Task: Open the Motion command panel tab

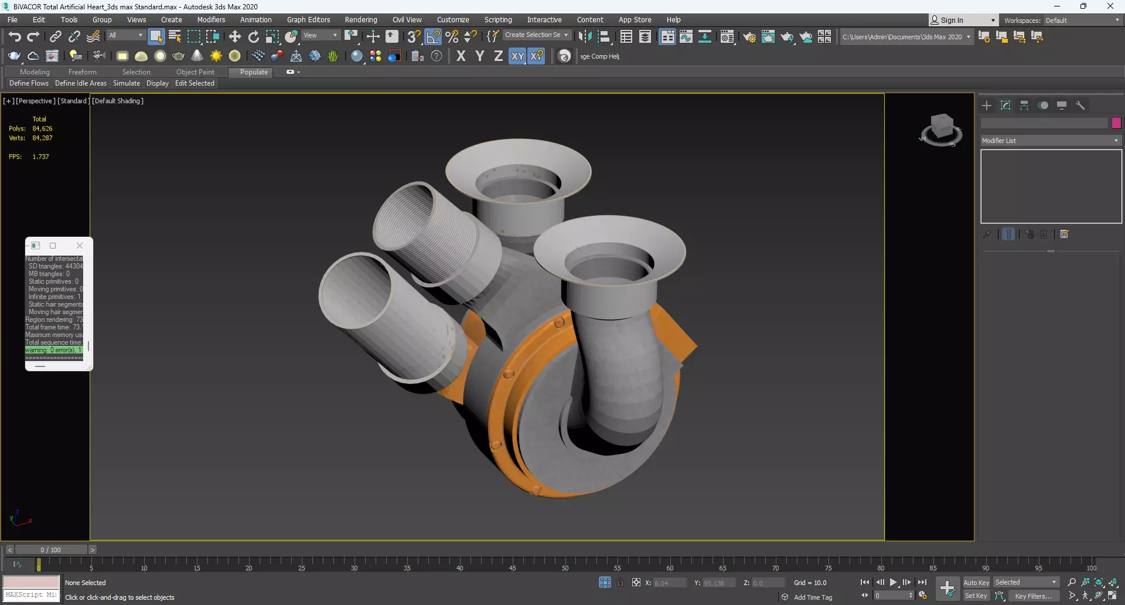Action: tap(1043, 106)
